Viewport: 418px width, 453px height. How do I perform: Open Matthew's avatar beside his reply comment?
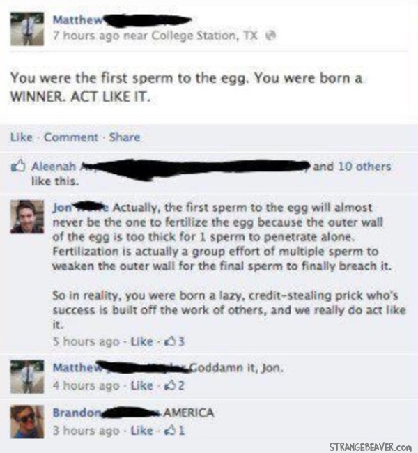(27, 377)
